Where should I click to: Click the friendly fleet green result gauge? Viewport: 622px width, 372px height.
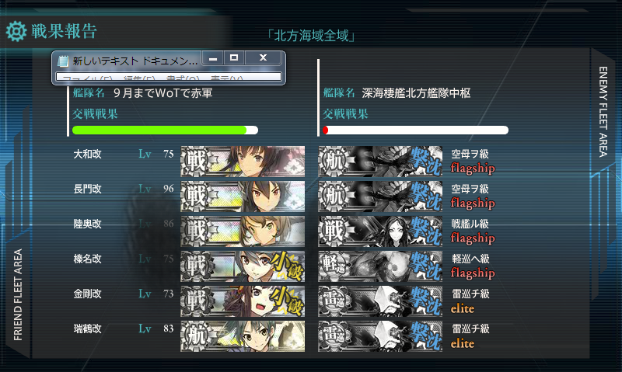coord(165,130)
